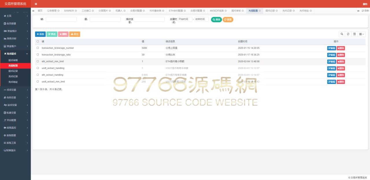
Task: Switch to the 首页 tab
Action: coord(40,11)
